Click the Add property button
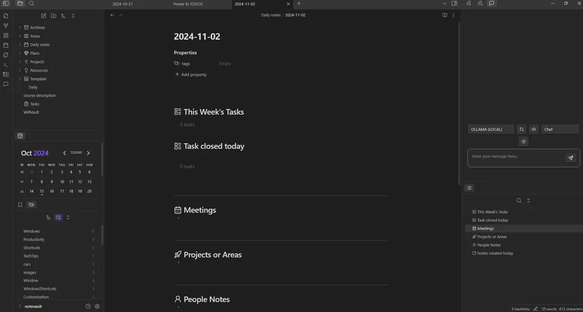Screen dimensions: 583x312 coord(190,74)
